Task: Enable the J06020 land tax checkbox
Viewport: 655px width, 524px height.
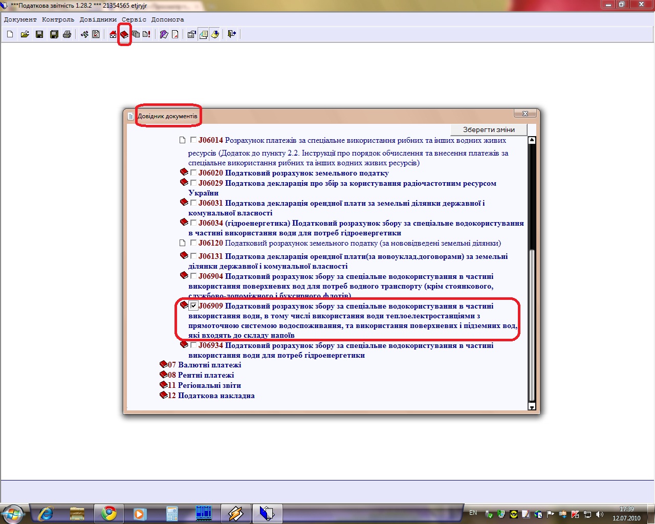Action: pyautogui.click(x=193, y=172)
